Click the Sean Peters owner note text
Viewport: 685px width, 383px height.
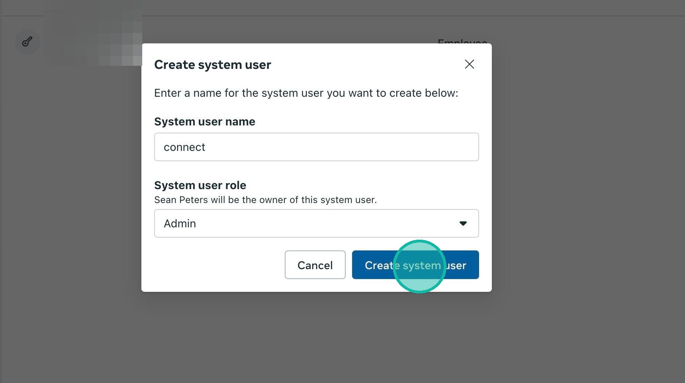tap(265, 200)
